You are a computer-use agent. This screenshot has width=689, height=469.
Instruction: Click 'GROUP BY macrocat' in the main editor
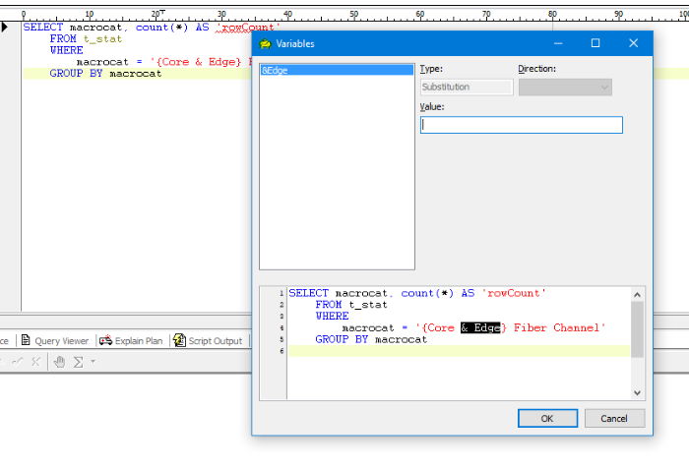tap(105, 74)
